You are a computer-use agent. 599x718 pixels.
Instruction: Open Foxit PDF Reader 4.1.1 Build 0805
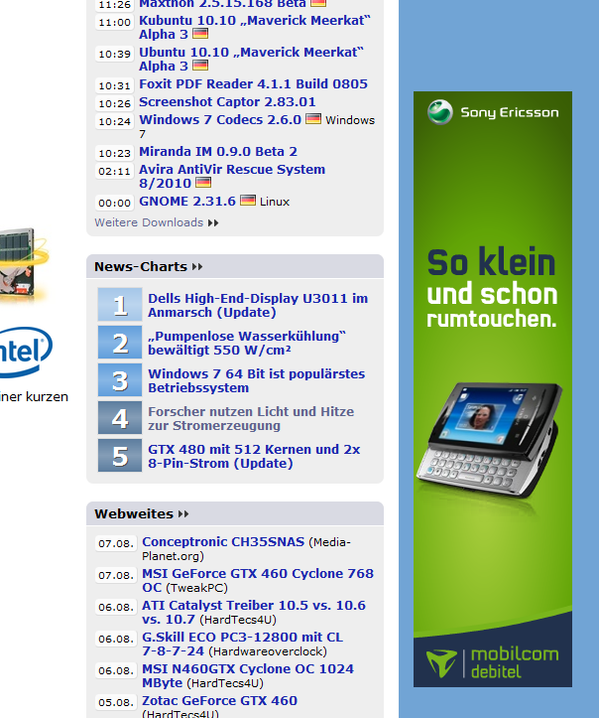point(253,83)
